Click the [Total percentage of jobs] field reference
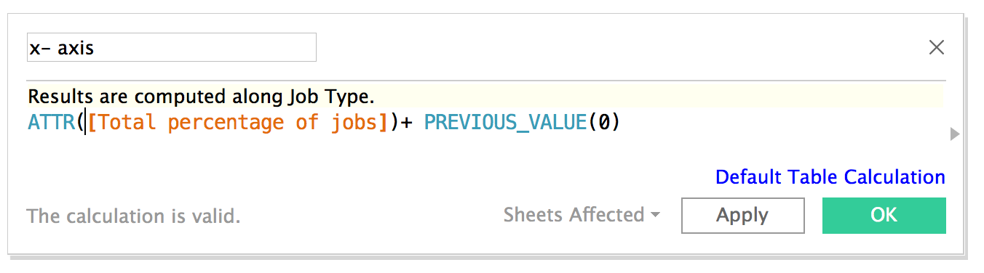Image resolution: width=984 pixels, height=273 pixels. click(237, 123)
